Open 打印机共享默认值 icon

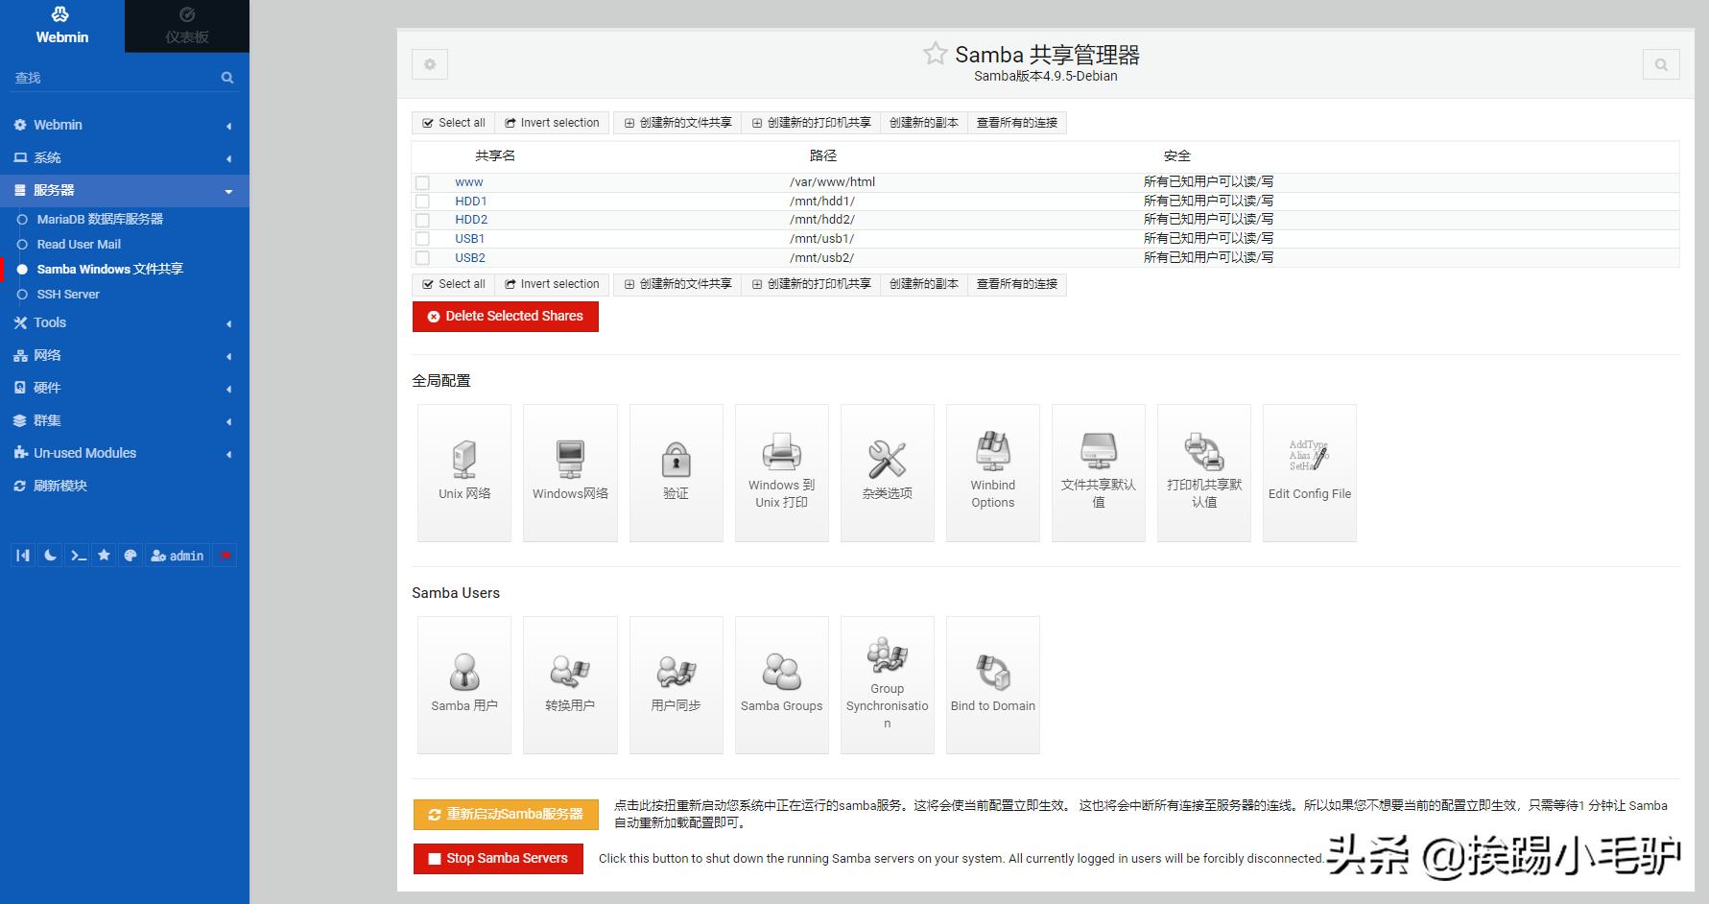[x=1203, y=472]
